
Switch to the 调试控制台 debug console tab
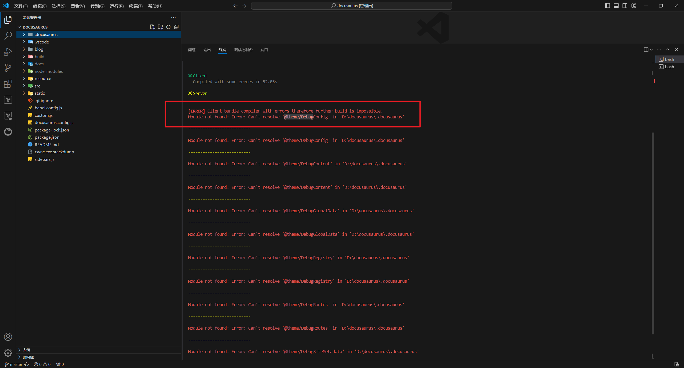coord(243,50)
